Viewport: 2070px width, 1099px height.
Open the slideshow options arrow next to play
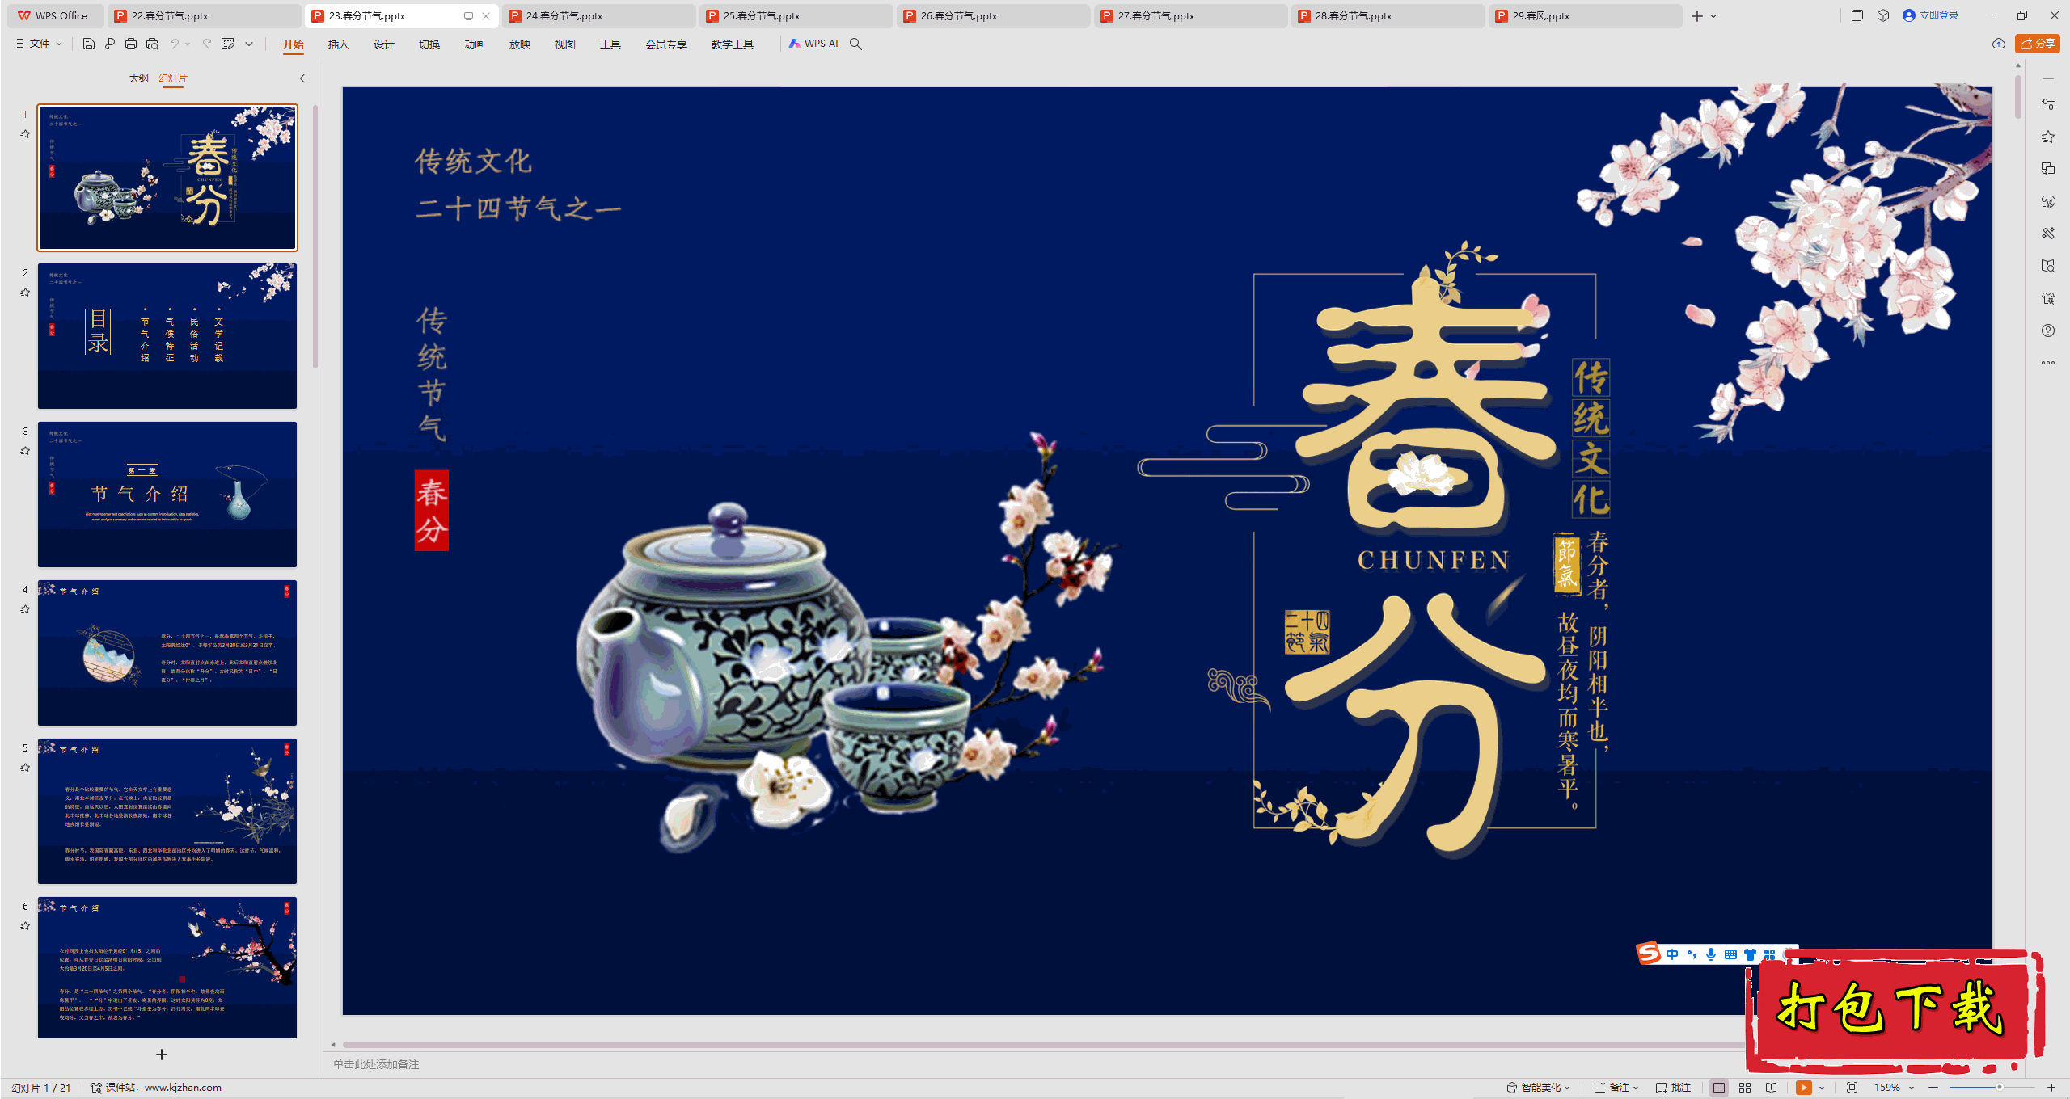[x=1822, y=1088]
